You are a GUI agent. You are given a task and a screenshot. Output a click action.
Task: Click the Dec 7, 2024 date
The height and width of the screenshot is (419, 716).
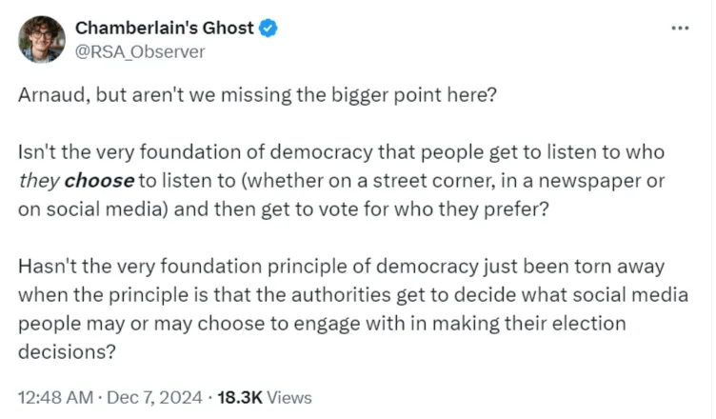click(x=154, y=397)
